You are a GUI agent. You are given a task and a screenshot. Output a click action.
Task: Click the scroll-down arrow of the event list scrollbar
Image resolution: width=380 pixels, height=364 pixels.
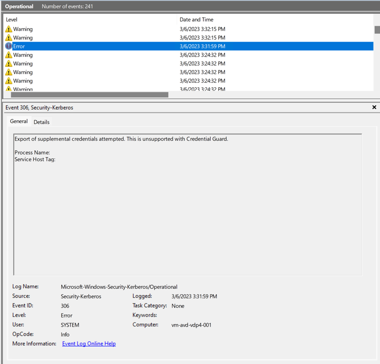point(376,89)
